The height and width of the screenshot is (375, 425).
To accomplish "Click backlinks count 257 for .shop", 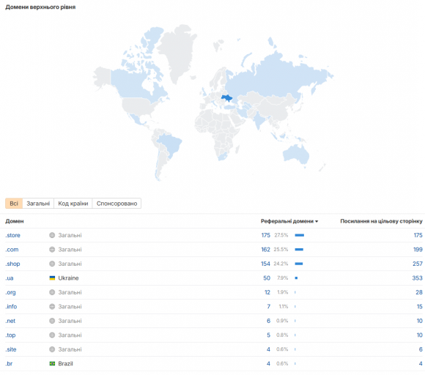I will (418, 264).
